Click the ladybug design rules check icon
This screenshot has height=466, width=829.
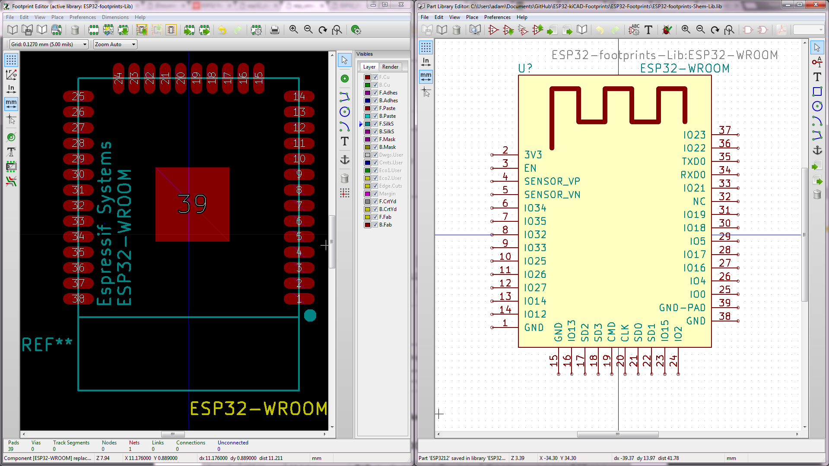click(x=667, y=30)
